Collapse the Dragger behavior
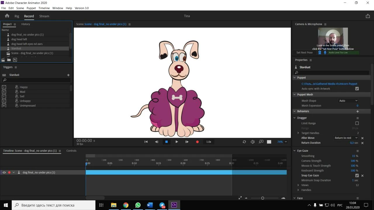Viewport: 374px width, 210px height. click(295, 118)
